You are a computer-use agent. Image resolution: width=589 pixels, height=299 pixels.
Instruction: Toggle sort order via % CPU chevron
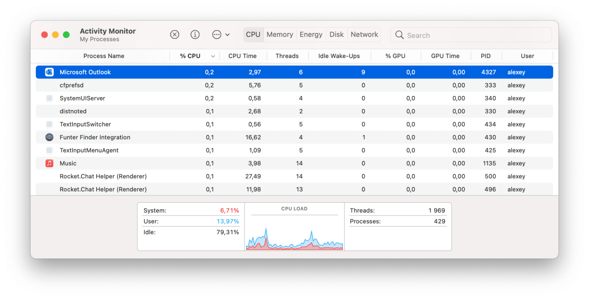213,56
